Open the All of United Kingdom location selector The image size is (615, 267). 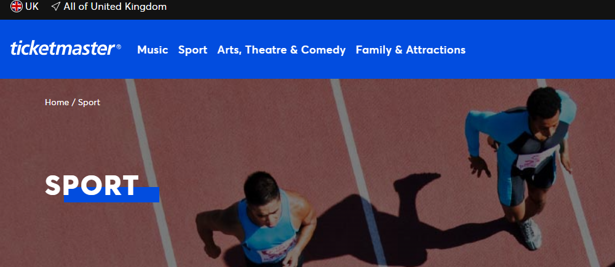click(x=115, y=7)
